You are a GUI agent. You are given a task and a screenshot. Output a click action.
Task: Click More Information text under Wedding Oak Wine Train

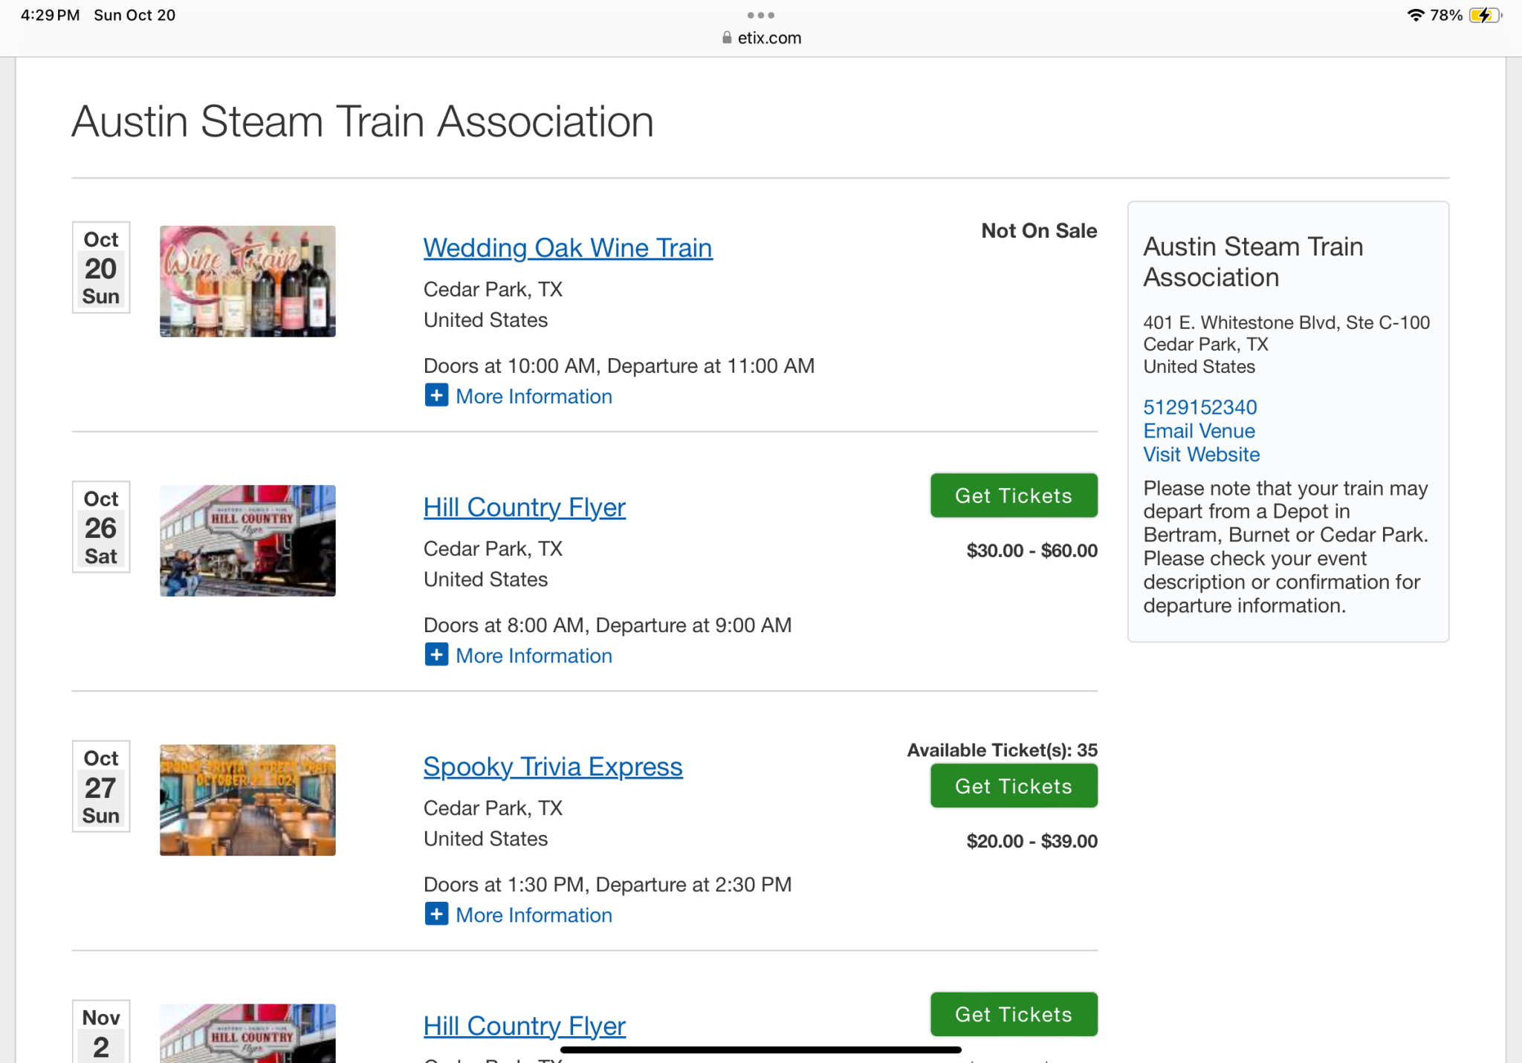pos(534,396)
